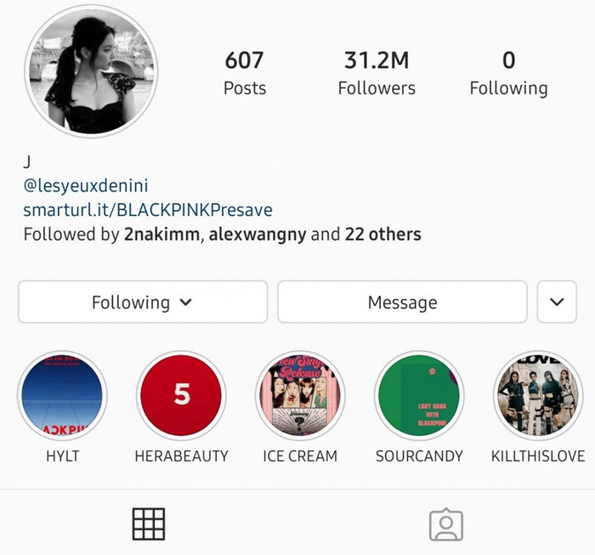The image size is (595, 555).
Task: Tap the 607 Posts count
Action: (245, 74)
